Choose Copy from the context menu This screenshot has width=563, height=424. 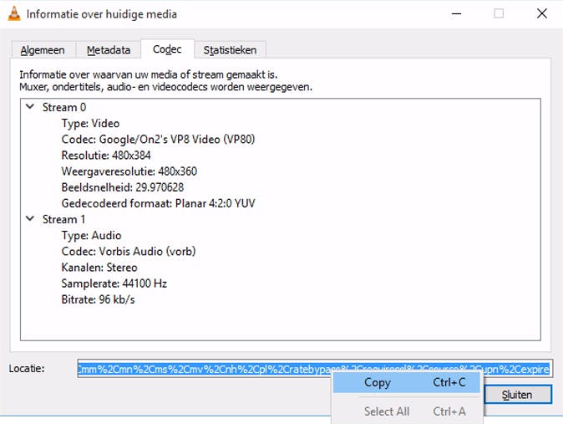(407, 382)
